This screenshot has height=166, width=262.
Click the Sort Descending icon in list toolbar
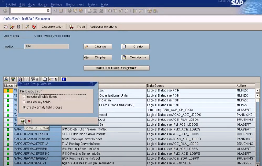click(13, 79)
